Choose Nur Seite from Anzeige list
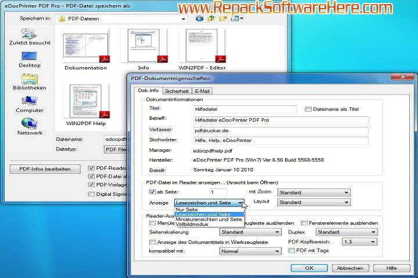 pyautogui.click(x=209, y=210)
